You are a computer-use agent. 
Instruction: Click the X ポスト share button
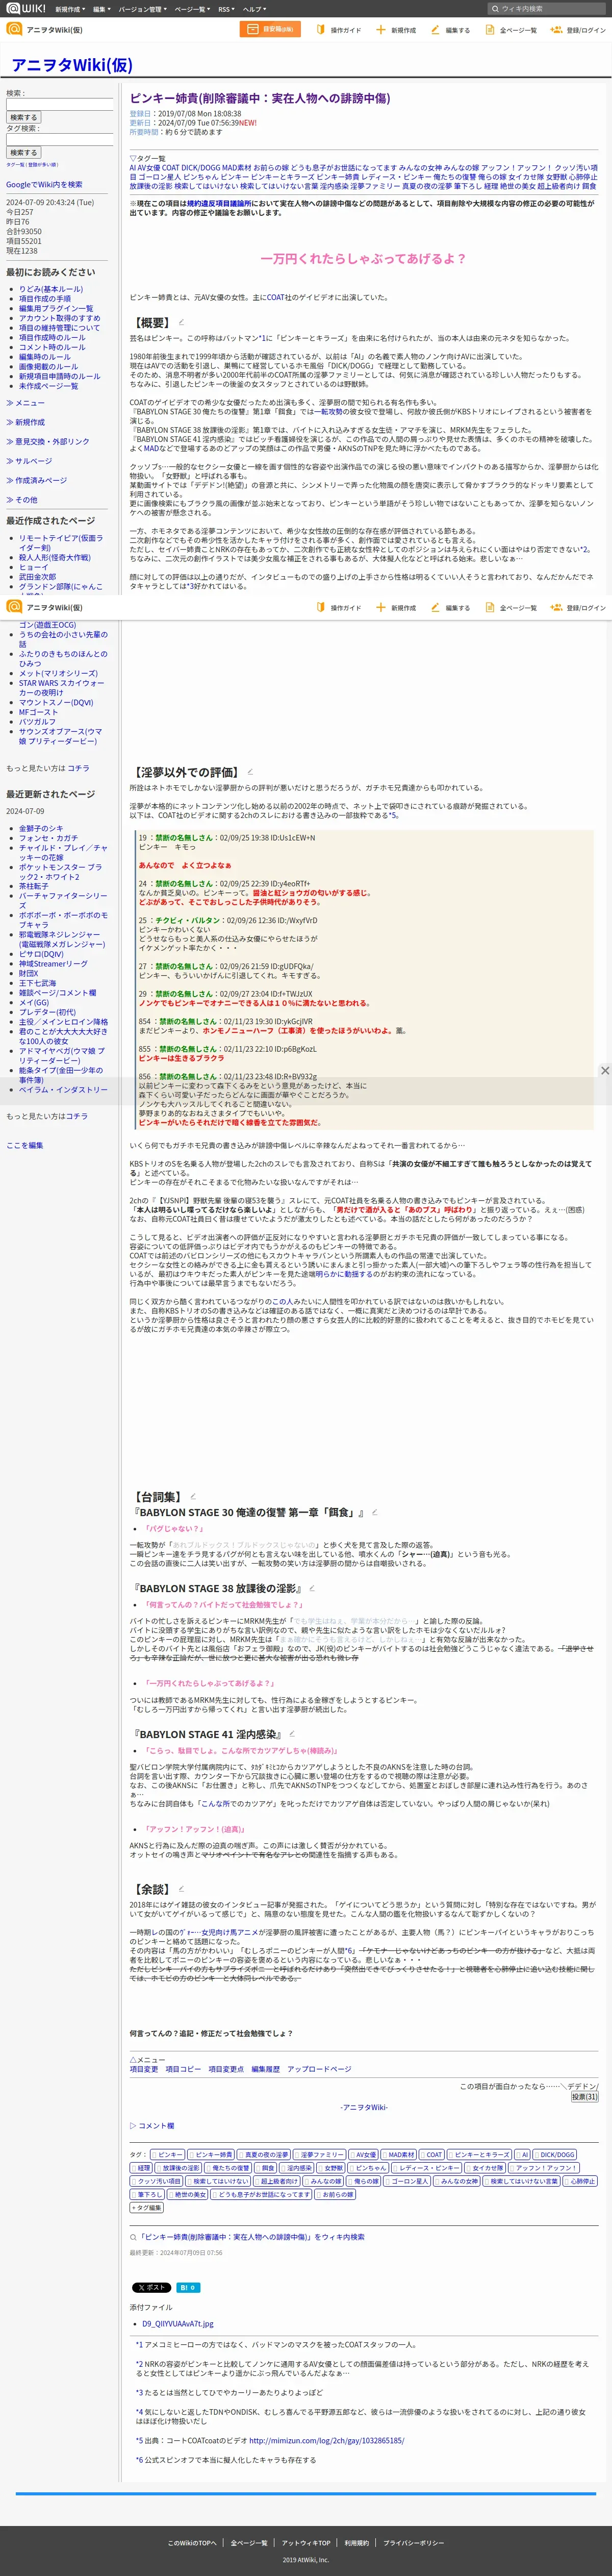[x=151, y=2287]
